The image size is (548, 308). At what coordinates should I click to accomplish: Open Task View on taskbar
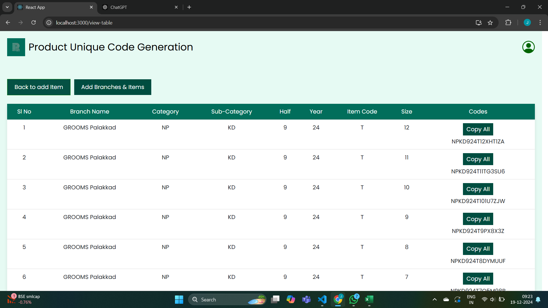click(x=275, y=299)
